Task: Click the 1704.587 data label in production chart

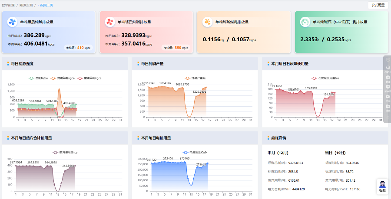Action: (x=166, y=83)
